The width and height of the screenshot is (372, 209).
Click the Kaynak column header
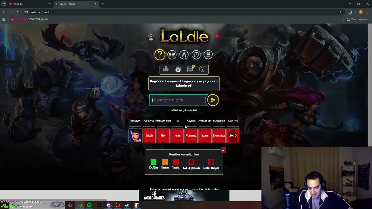pyautogui.click(x=191, y=121)
